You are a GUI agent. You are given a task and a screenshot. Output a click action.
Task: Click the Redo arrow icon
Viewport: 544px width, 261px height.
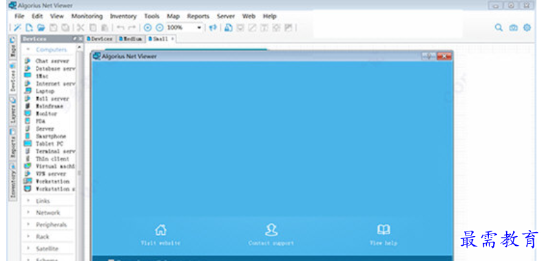pos(132,28)
